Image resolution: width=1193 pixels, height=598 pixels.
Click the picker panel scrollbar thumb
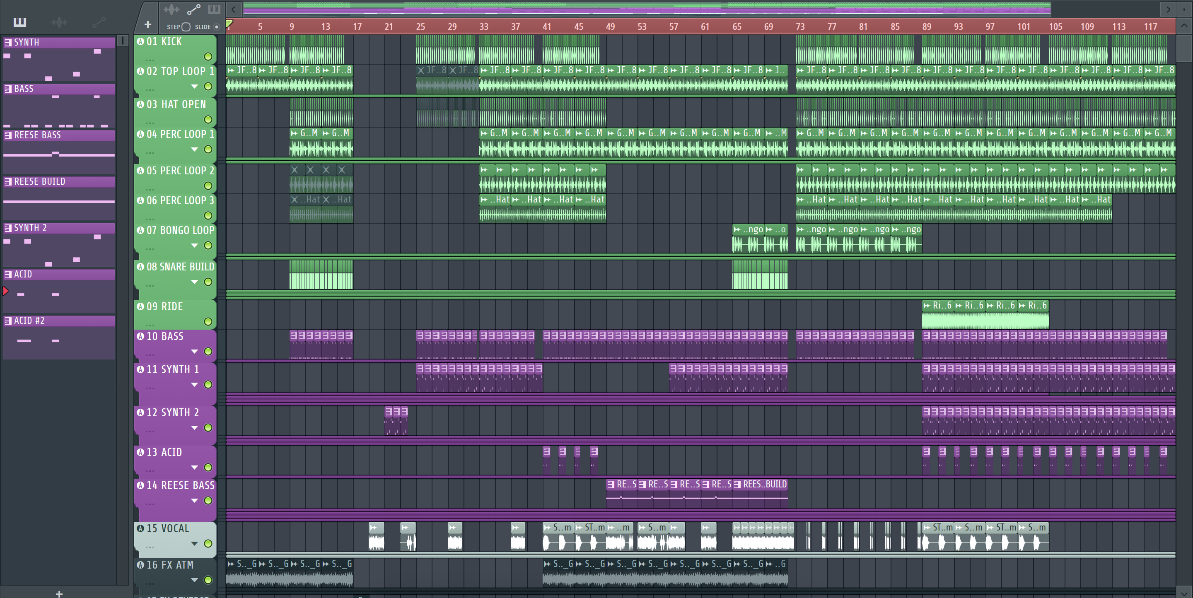pyautogui.click(x=122, y=41)
